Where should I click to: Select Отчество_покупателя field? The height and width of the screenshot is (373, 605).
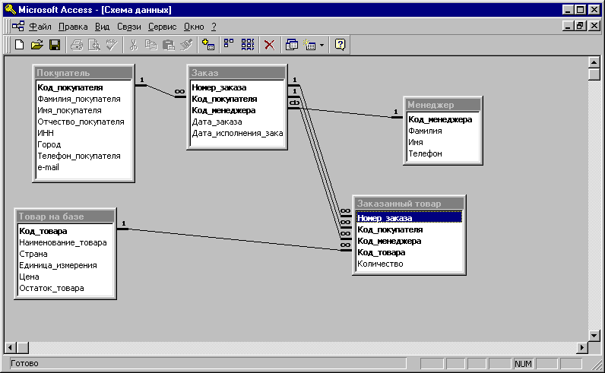[x=84, y=122]
